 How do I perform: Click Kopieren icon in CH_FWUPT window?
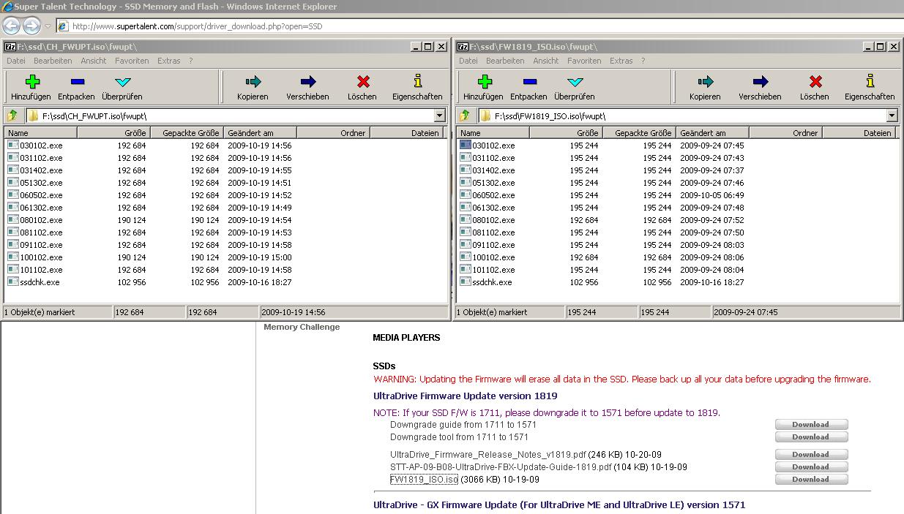pos(253,82)
